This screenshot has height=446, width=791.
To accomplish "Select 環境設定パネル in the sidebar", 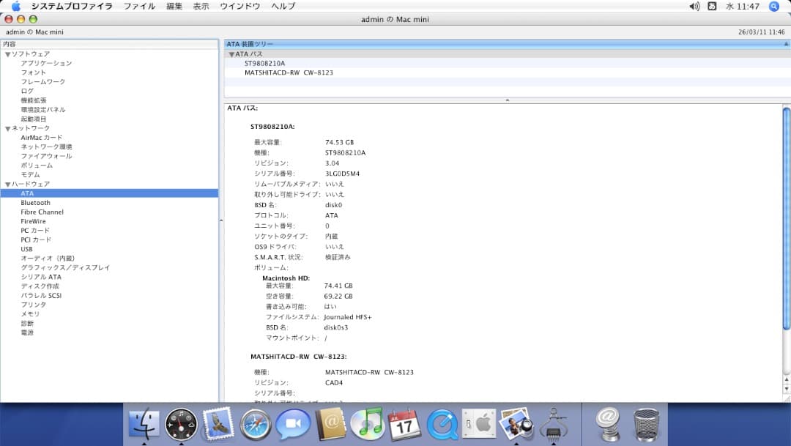I will tap(43, 109).
